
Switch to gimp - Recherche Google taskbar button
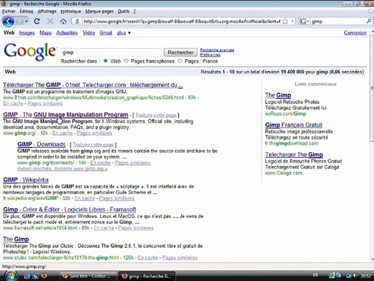[x=147, y=276]
